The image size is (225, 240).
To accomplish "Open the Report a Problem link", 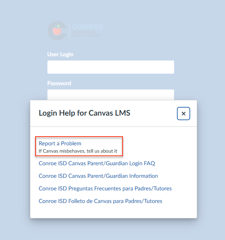I will click(x=60, y=143).
